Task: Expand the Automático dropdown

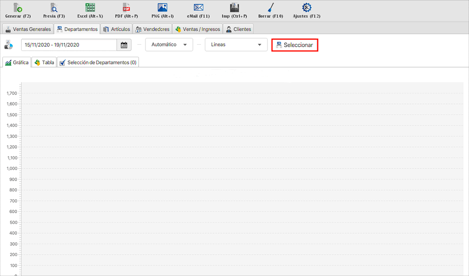Action: [x=169, y=45]
